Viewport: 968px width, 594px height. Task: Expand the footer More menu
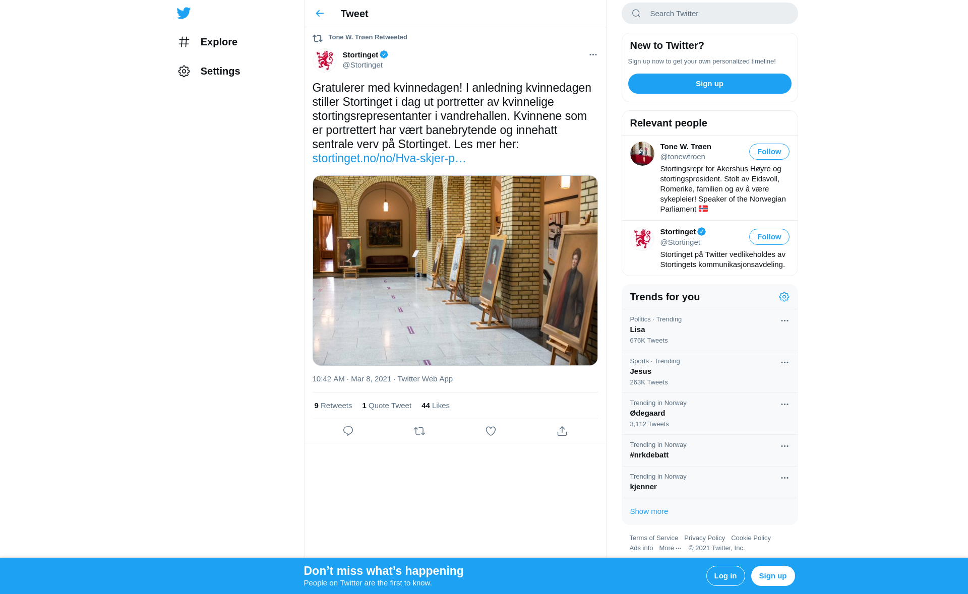670,548
